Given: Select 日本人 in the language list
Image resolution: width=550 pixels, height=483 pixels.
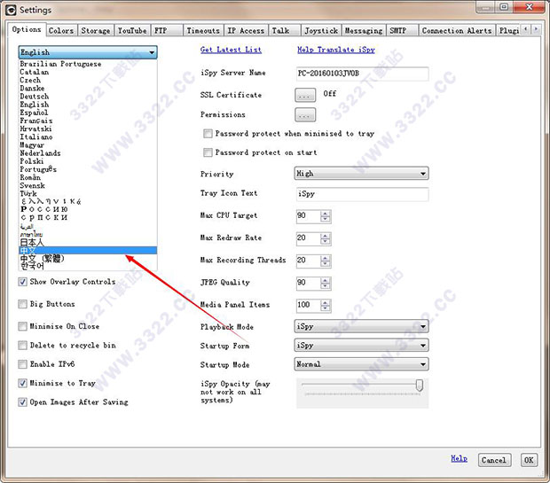Looking at the screenshot, I should [x=88, y=242].
